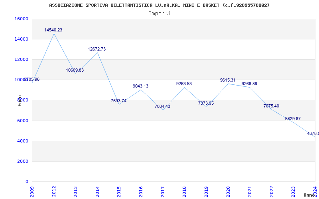Image resolution: width=319 pixels, height=199 pixels.
Task: Select the data label 7593.74
Action: [x=118, y=101]
